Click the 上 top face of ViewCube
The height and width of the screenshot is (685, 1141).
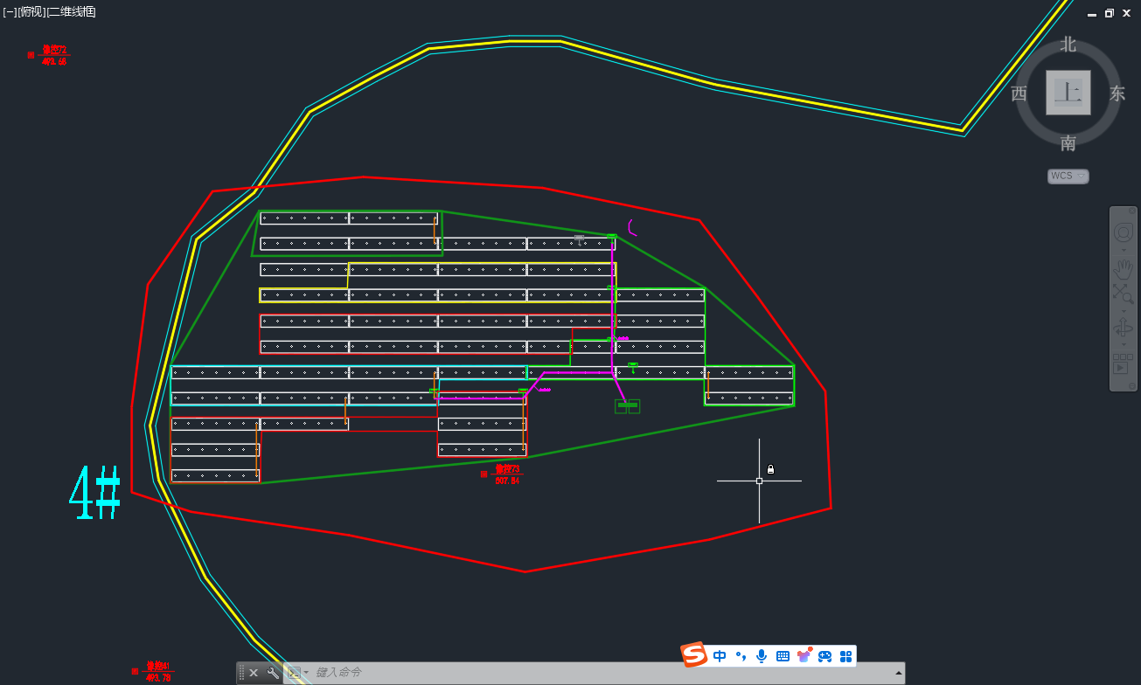tap(1068, 93)
